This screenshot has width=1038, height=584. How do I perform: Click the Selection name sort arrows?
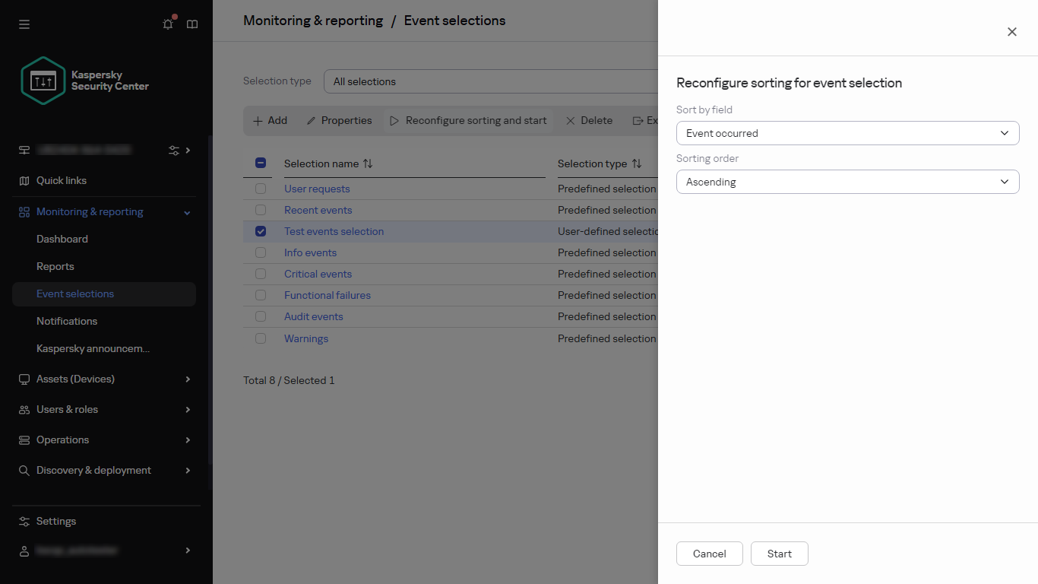(x=369, y=163)
